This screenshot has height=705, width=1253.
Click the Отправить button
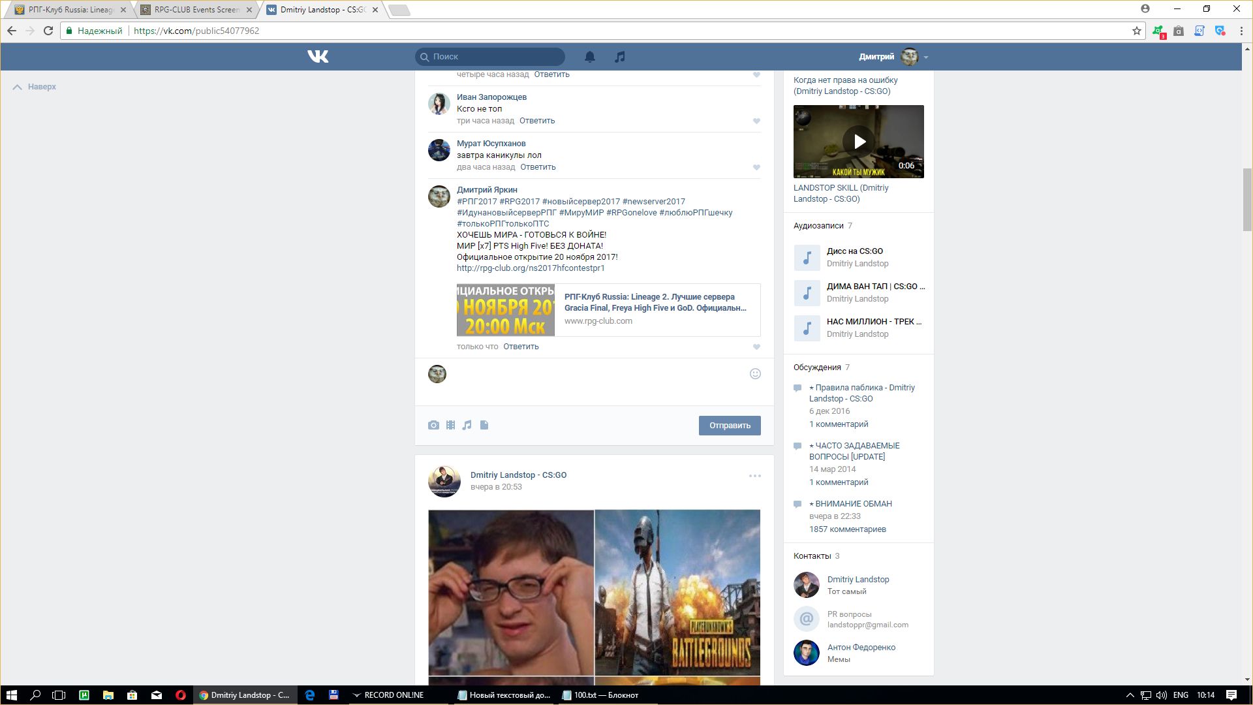tap(730, 426)
